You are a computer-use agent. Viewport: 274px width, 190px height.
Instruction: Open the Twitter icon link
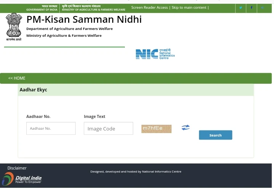click(x=241, y=8)
